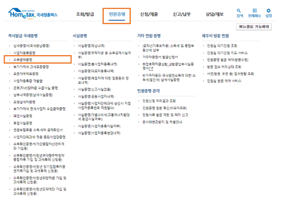Open 소득확인증명서(청년희망적금 가입) link

coord(39,180)
